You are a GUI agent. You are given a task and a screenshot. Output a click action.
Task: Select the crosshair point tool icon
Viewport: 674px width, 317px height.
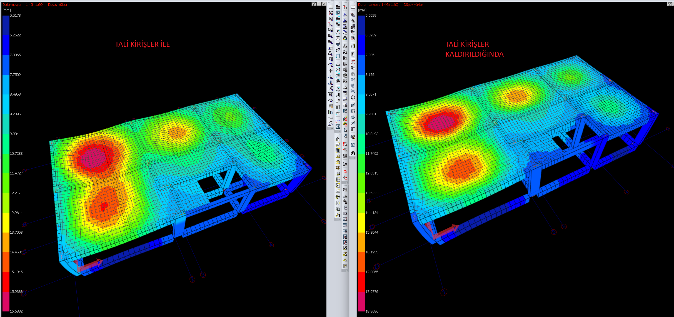(x=331, y=71)
